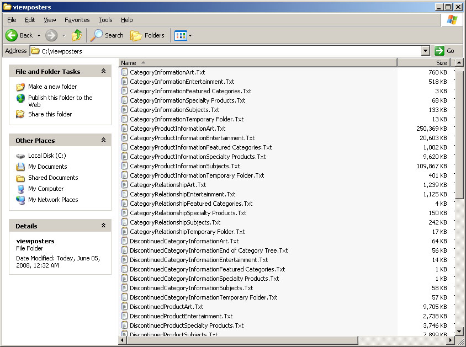Open the Favorites menu
This screenshot has width=466, height=347.
coord(77,20)
